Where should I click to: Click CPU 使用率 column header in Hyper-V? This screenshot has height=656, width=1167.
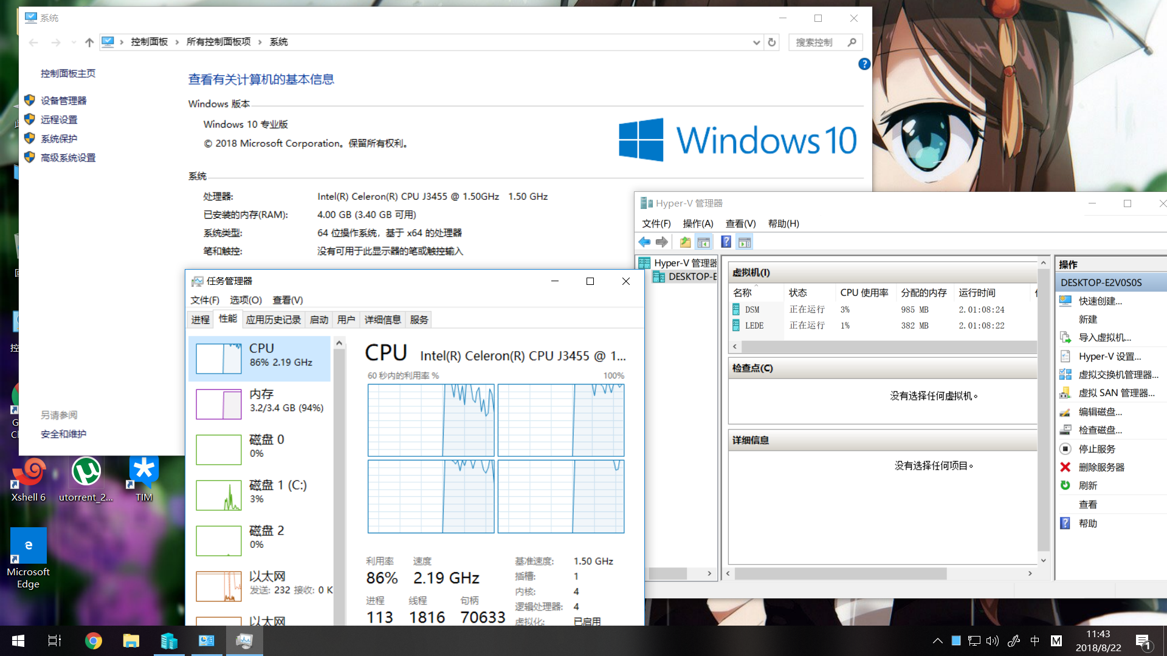click(864, 293)
